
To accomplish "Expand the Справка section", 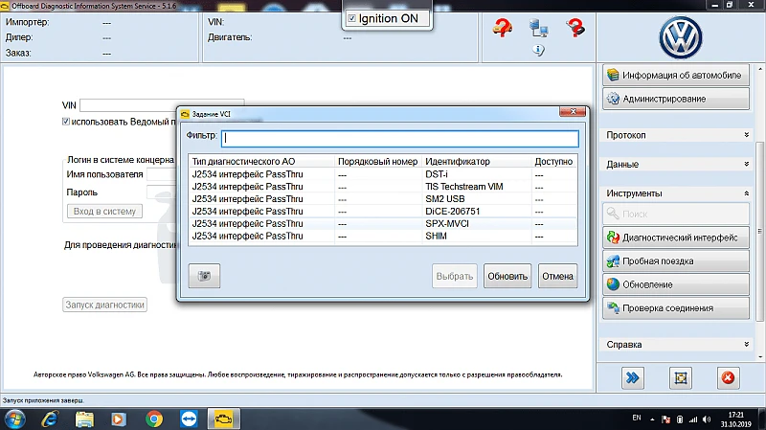I will click(677, 345).
